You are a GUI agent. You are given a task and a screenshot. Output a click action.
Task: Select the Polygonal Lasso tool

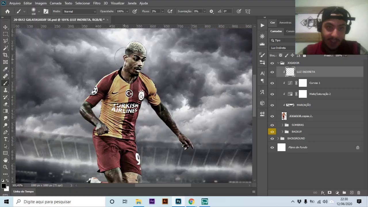click(x=5, y=41)
